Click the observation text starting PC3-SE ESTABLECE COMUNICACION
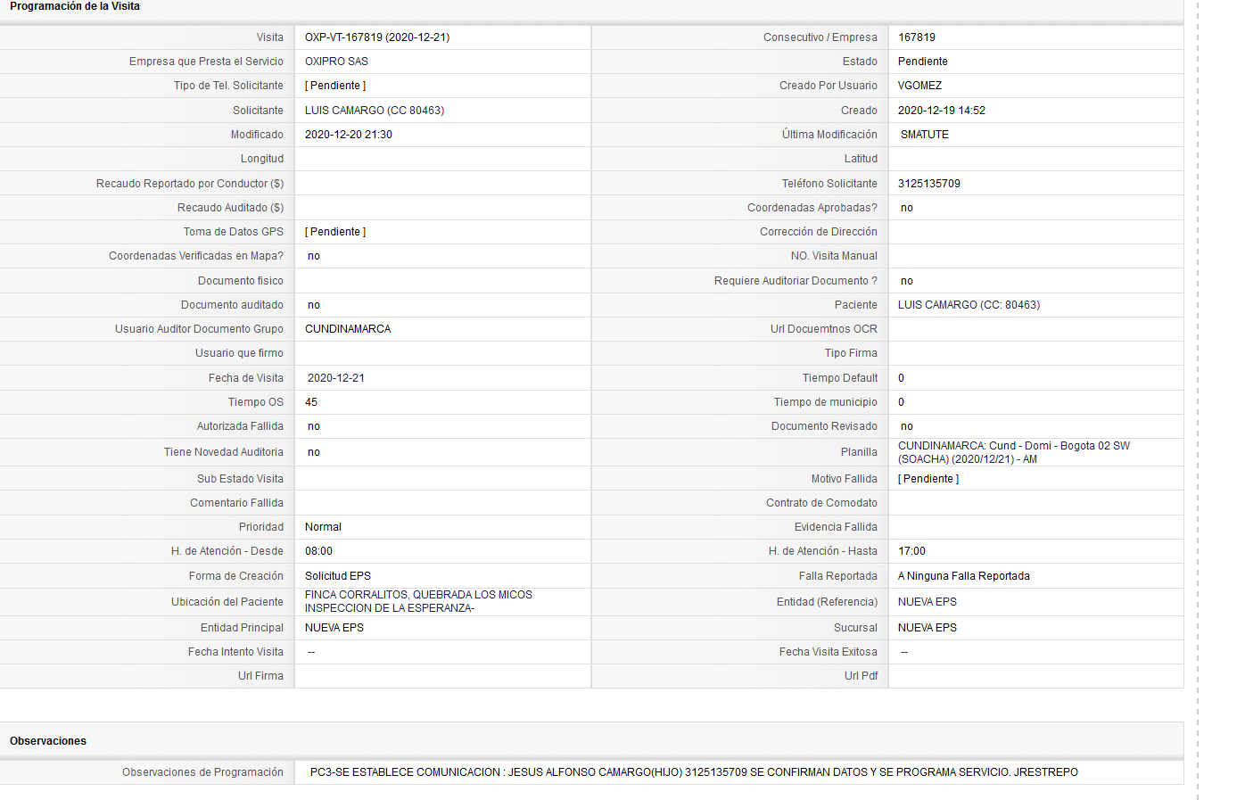 coord(694,772)
